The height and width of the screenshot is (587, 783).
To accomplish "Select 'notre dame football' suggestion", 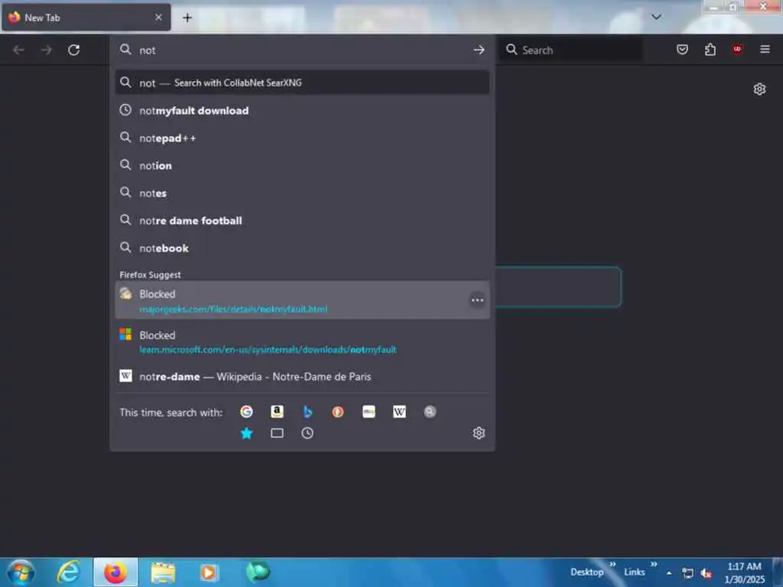I will coord(302,220).
